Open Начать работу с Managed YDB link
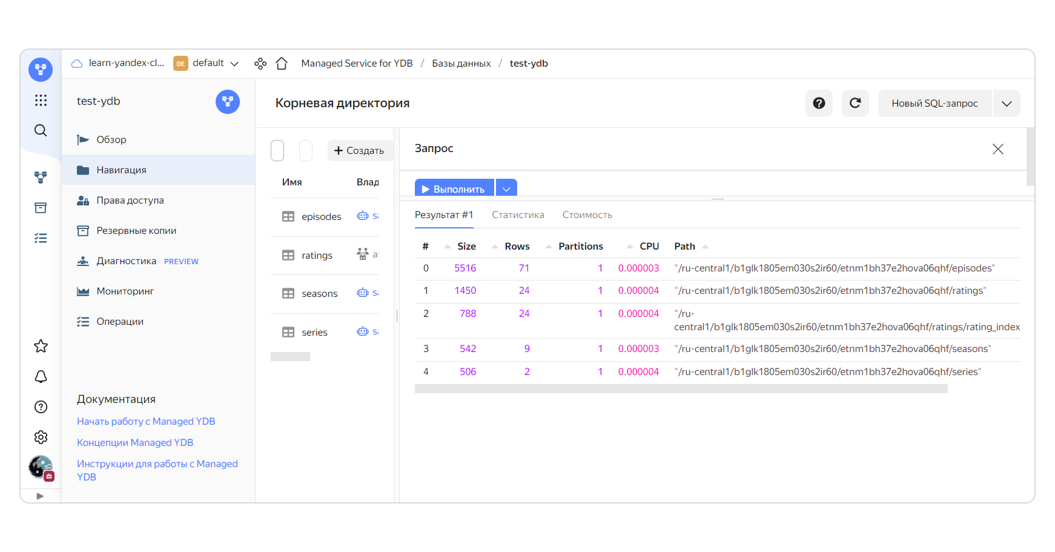1055x552 pixels. (146, 421)
